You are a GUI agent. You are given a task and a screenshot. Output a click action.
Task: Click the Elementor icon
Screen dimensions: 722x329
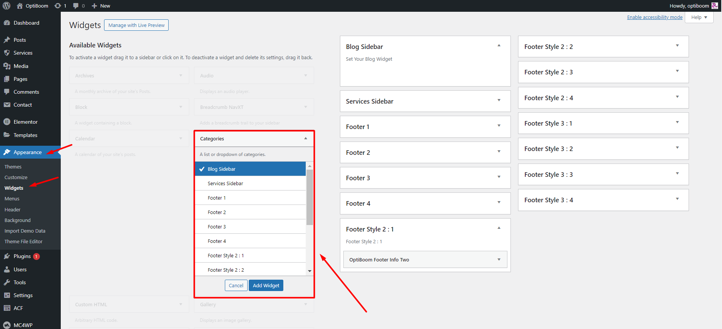(x=7, y=122)
